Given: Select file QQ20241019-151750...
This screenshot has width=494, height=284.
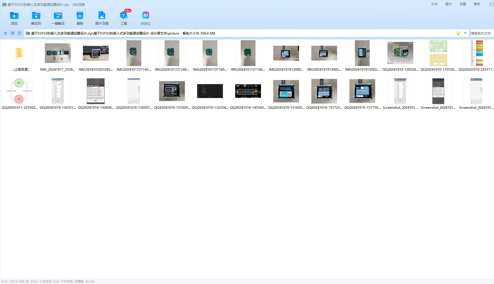Looking at the screenshot, I should (362, 94).
